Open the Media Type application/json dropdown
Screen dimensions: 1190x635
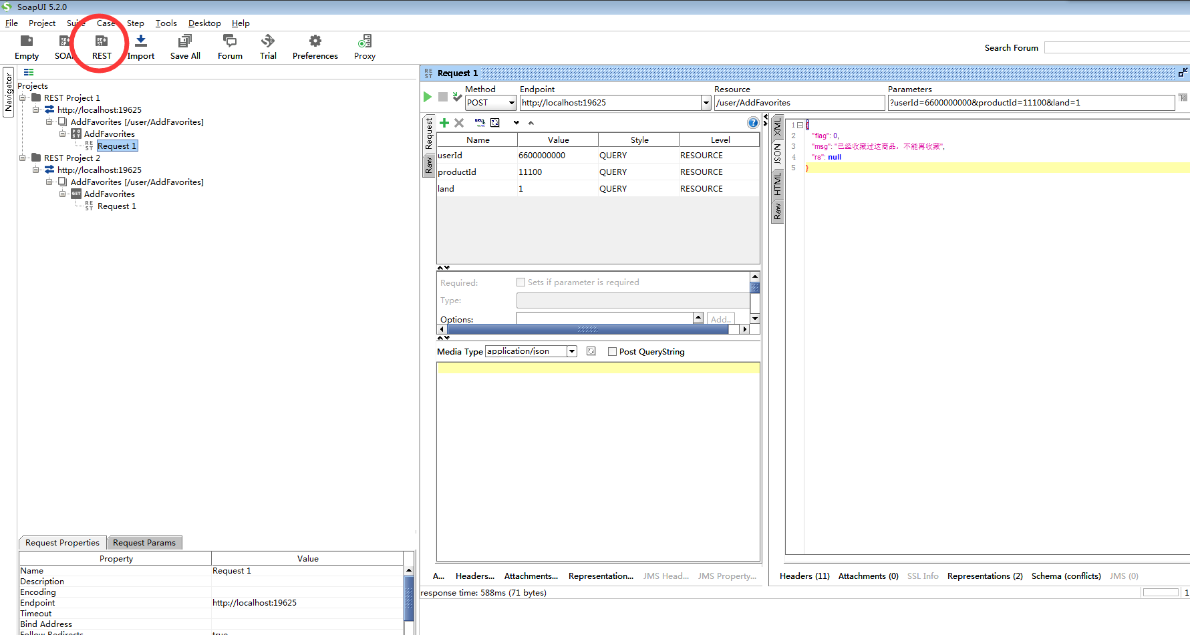click(x=572, y=351)
